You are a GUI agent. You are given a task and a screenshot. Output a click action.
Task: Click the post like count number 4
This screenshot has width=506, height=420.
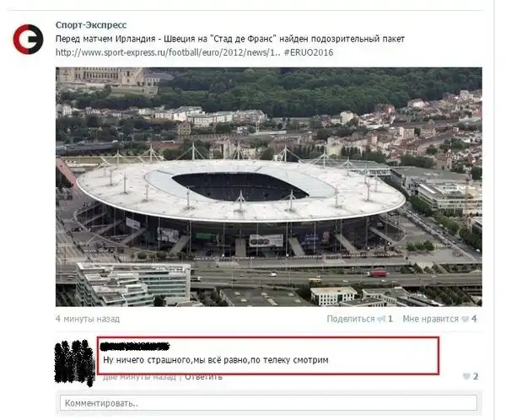pos(474,319)
